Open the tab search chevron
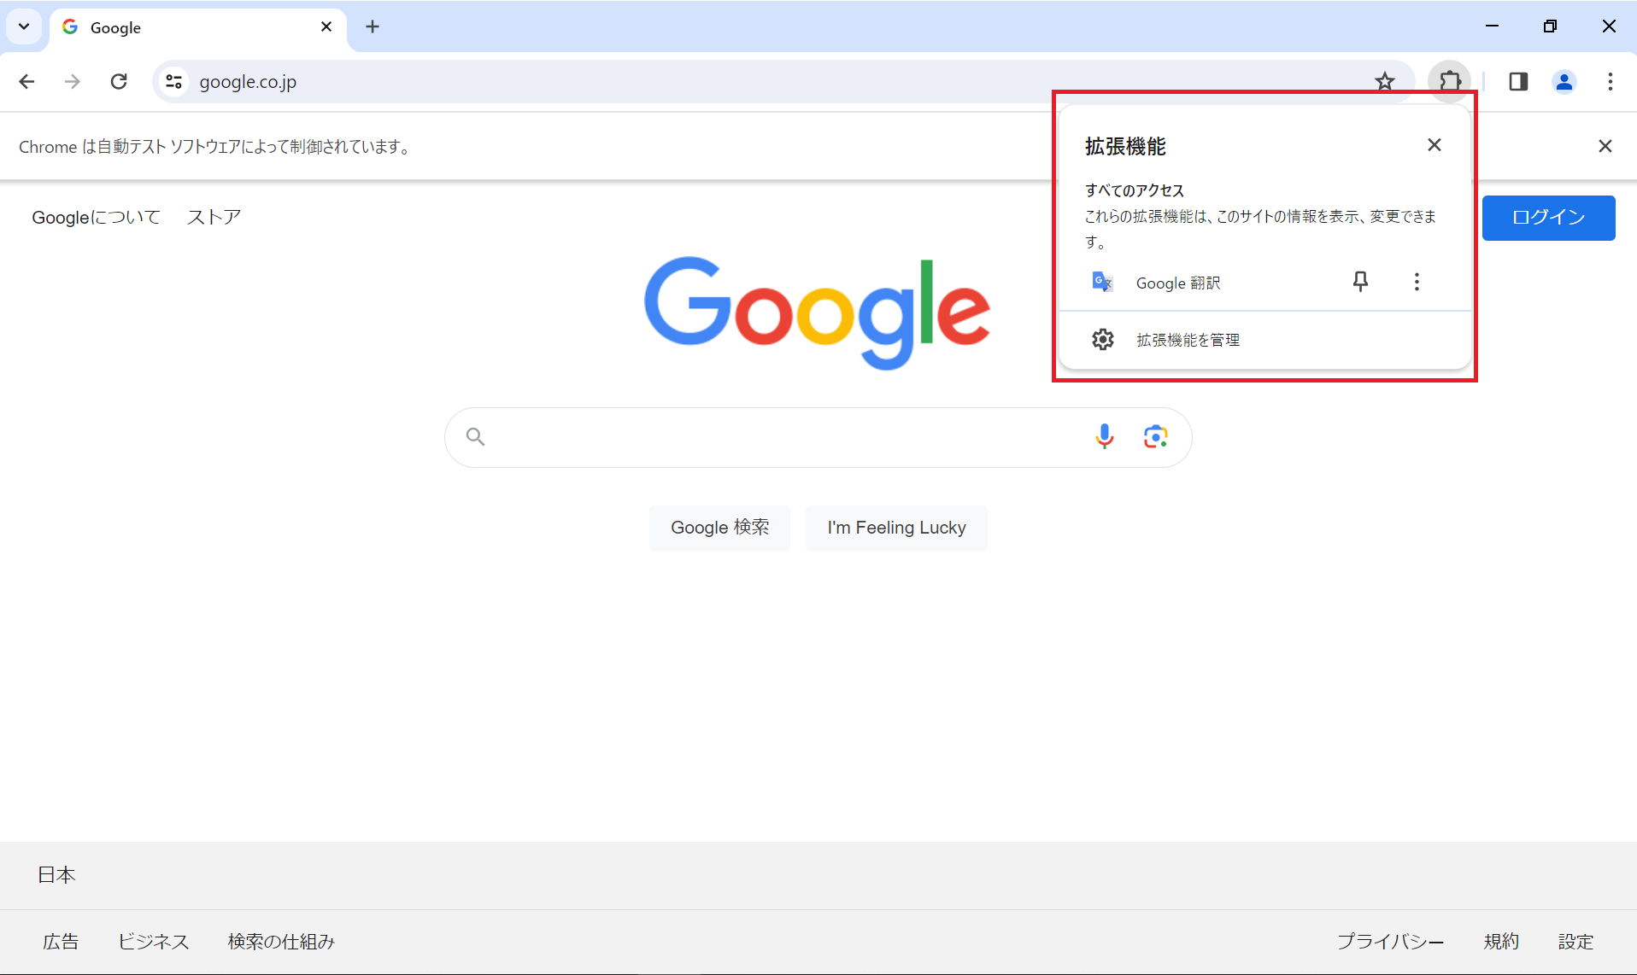 24,26
